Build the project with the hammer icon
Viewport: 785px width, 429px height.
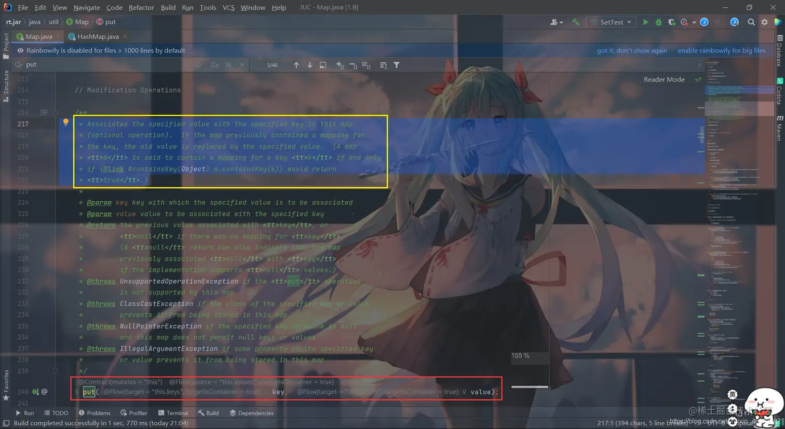click(x=575, y=22)
